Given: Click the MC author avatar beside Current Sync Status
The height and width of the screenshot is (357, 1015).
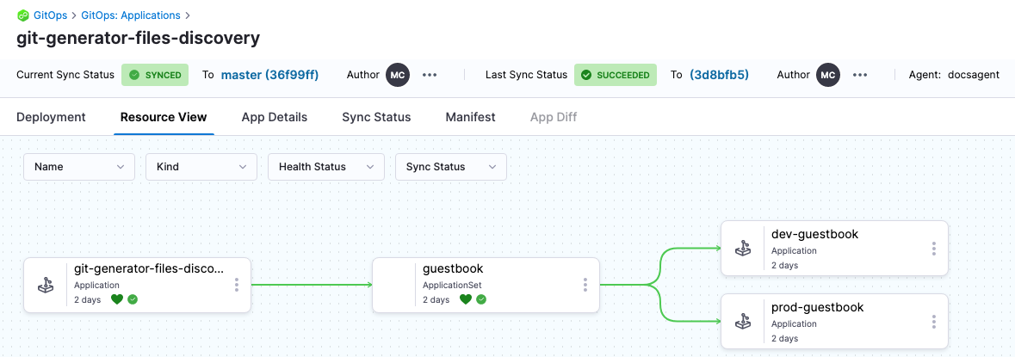Looking at the screenshot, I should point(397,75).
